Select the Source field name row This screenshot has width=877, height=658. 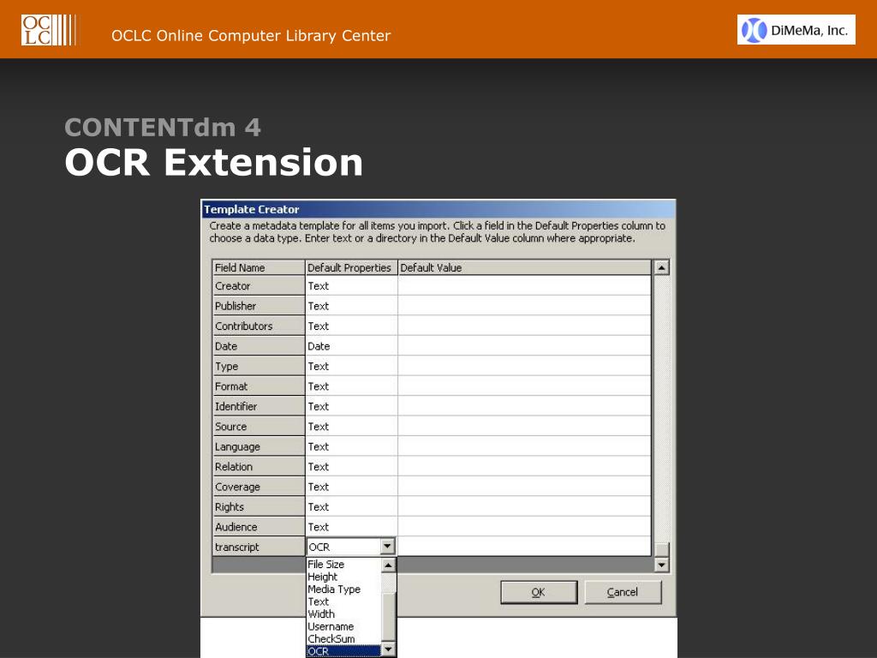click(x=259, y=427)
